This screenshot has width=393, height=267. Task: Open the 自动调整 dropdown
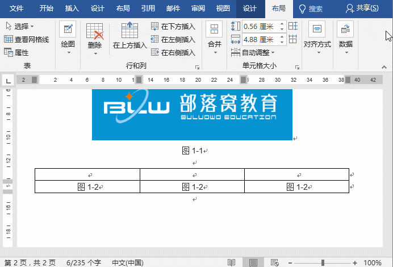(253, 52)
